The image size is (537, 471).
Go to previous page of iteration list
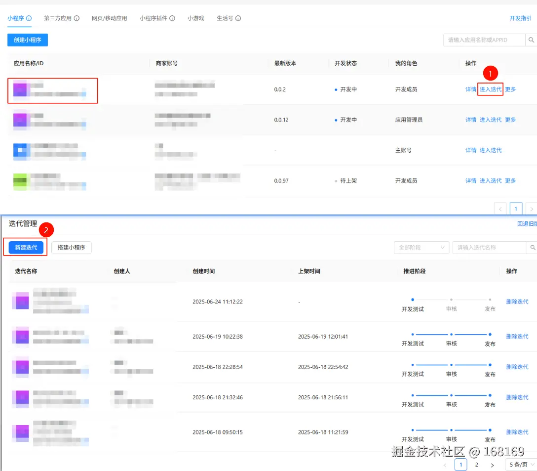(445, 465)
